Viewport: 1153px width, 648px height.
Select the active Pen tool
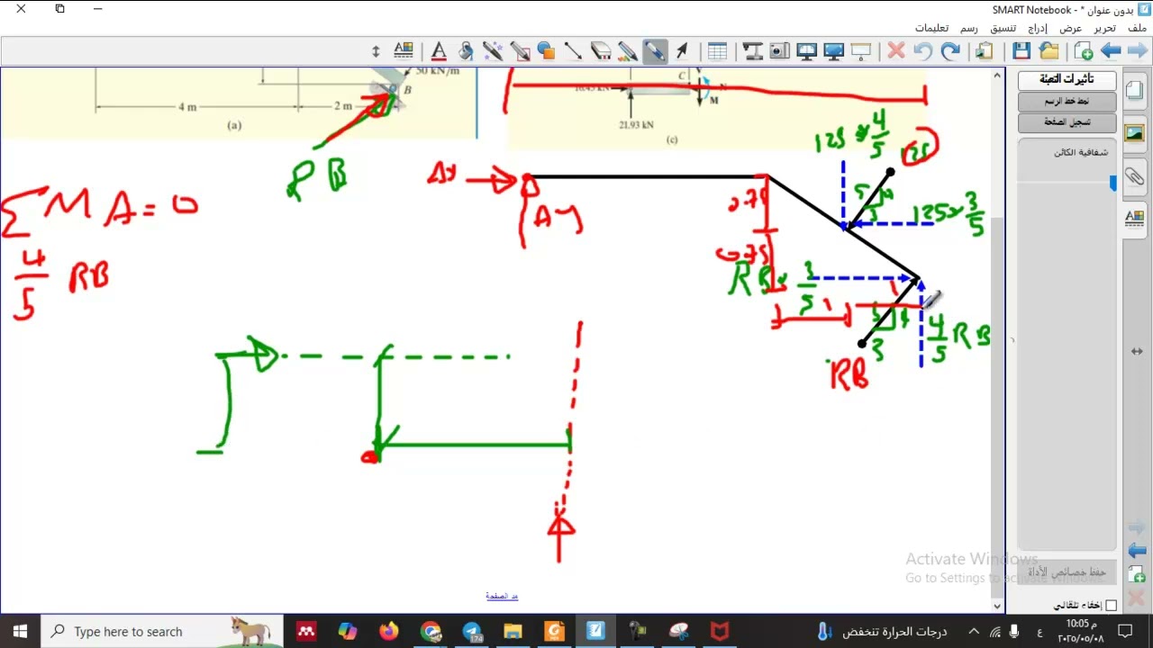coord(655,51)
